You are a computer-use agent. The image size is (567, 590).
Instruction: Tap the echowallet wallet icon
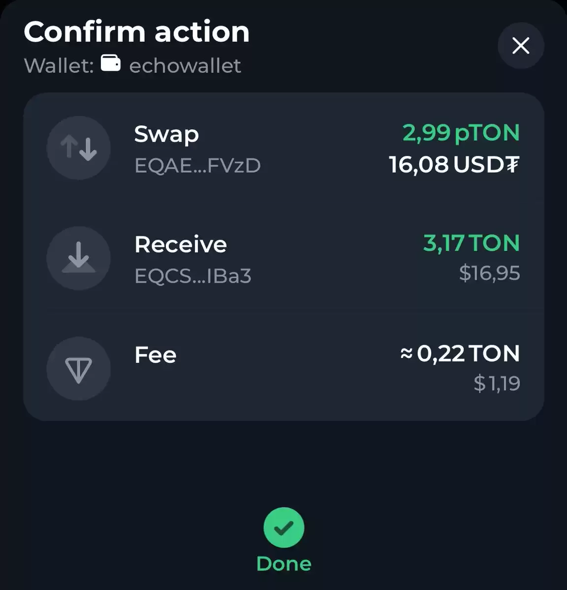click(x=111, y=63)
